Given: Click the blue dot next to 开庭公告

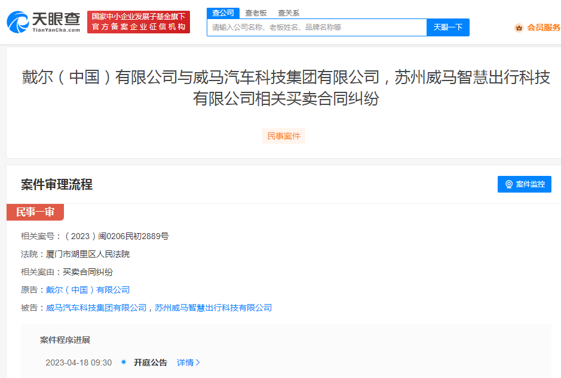Looking at the screenshot, I should tap(124, 362).
